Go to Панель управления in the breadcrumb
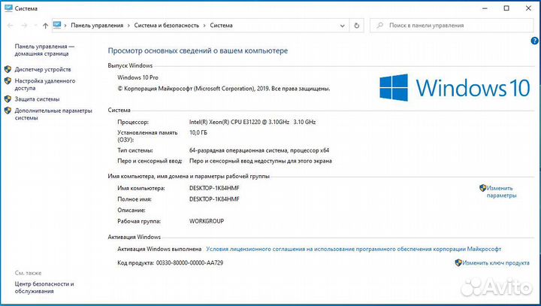 tap(97, 25)
